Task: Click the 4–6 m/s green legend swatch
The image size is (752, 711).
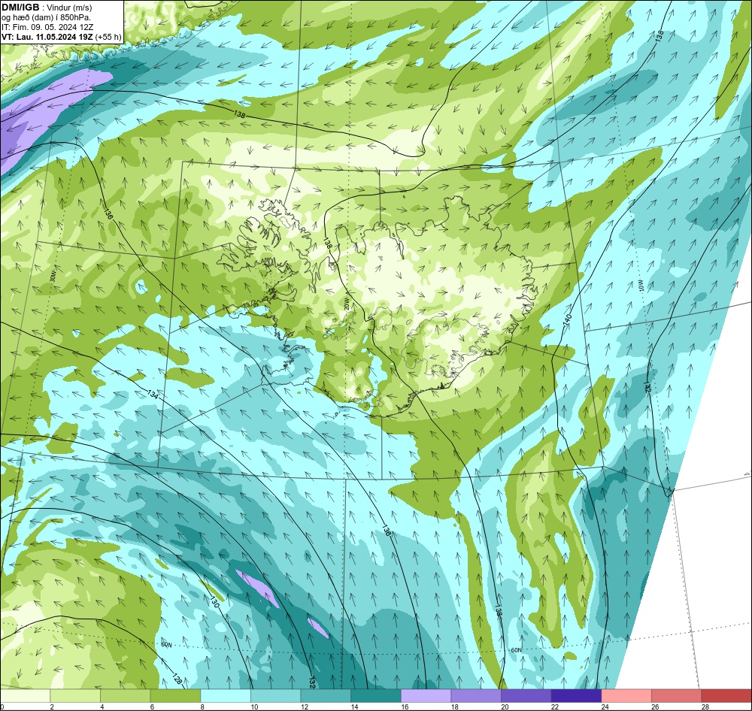Action: [125, 696]
